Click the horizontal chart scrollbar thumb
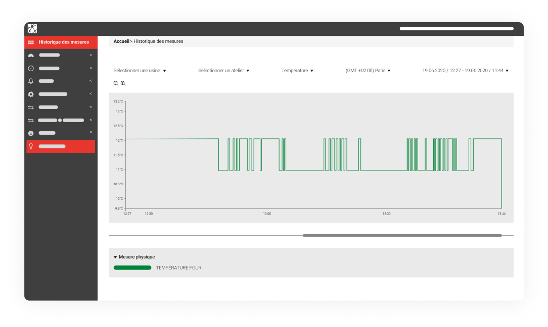548x327 pixels. tap(402, 236)
